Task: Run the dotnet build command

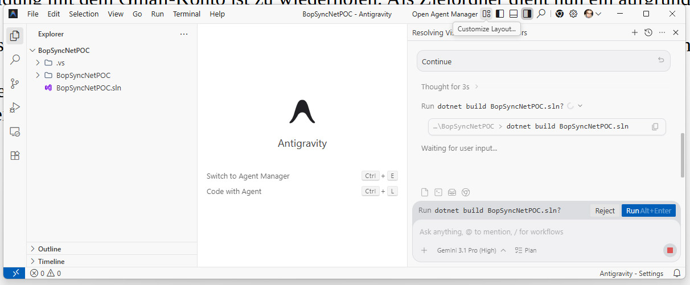Action: coord(648,210)
